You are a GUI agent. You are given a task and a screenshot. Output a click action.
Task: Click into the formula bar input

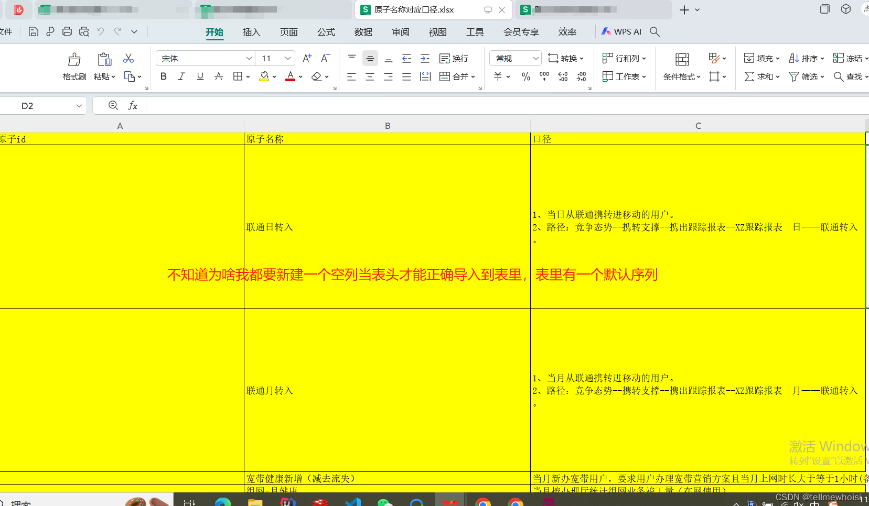(508, 105)
